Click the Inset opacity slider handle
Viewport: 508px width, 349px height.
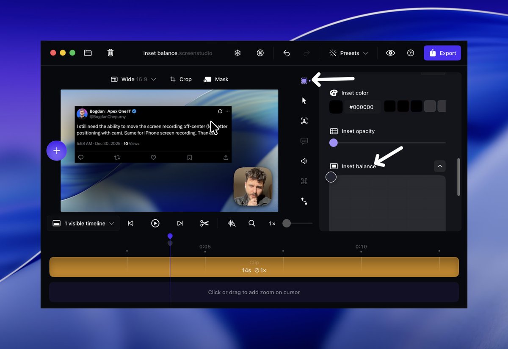334,143
